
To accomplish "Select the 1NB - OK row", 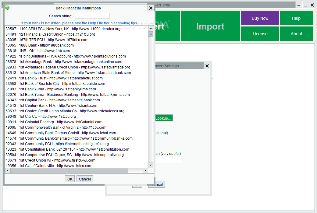I will [77, 51].
